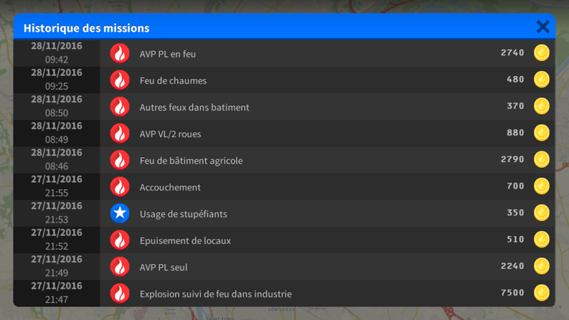Close the Historique des missions window

point(543,27)
